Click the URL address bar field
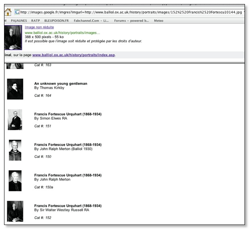Image resolution: width=249 pixels, height=229 pixels. [x=130, y=12]
